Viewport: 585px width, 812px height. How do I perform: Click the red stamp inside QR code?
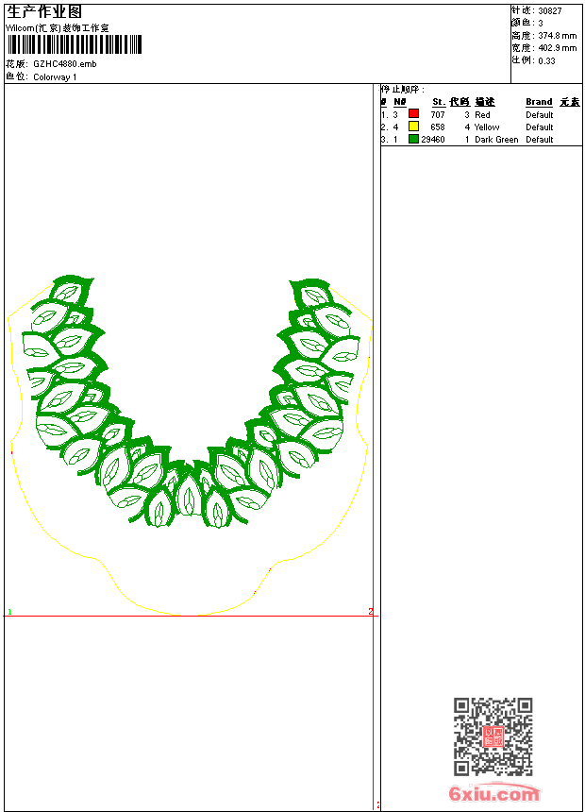[x=493, y=736]
